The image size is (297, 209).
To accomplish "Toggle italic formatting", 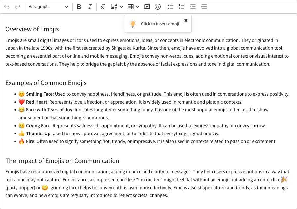I will pos(90,6).
